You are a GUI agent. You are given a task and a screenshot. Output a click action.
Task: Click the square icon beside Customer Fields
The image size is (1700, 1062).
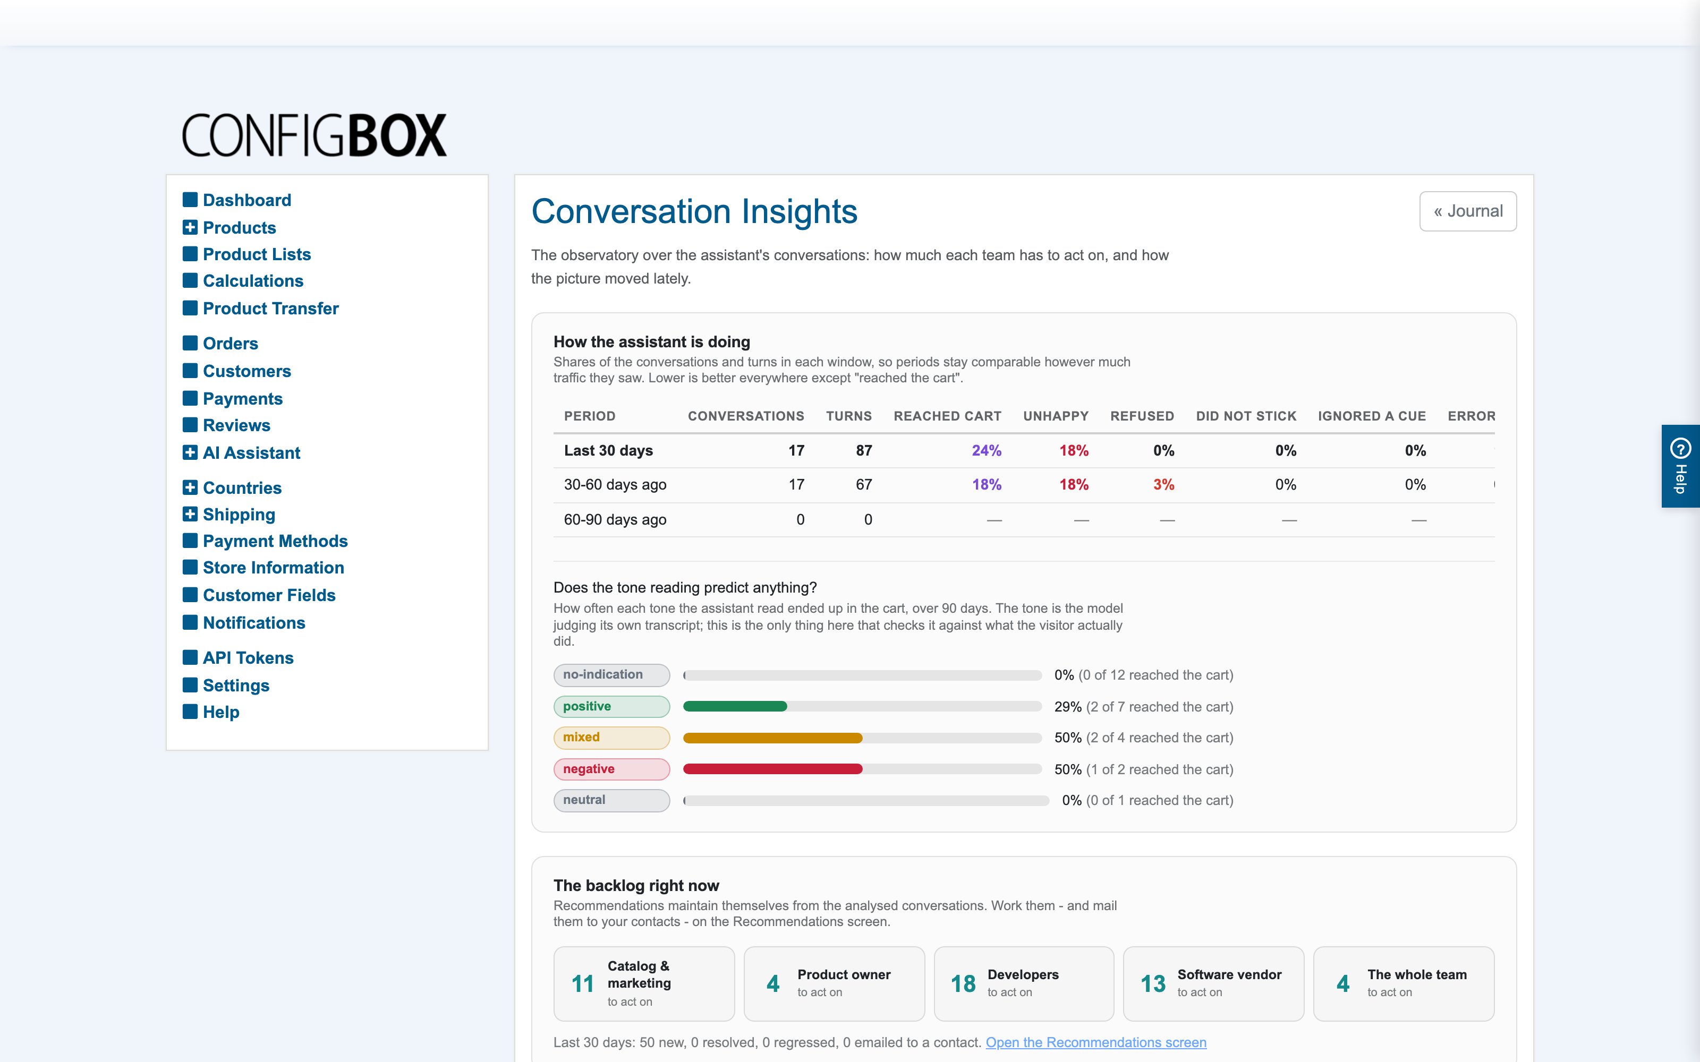(x=190, y=595)
